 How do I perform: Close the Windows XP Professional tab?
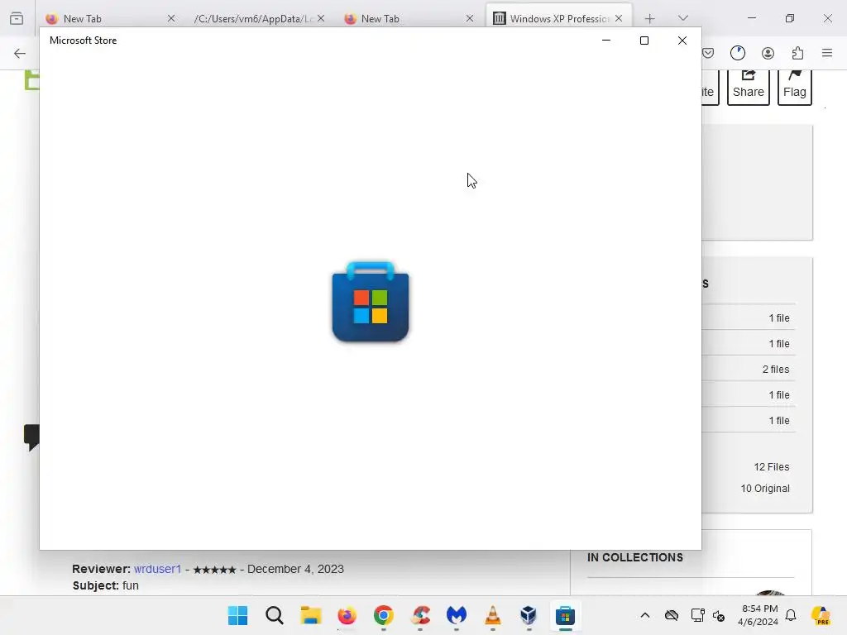[x=619, y=18]
